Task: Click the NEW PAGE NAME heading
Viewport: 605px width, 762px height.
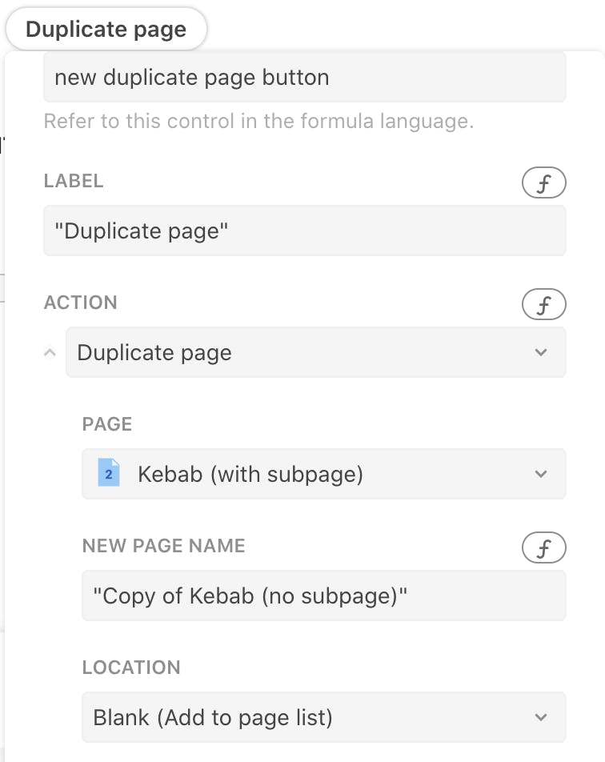Action: 164,546
